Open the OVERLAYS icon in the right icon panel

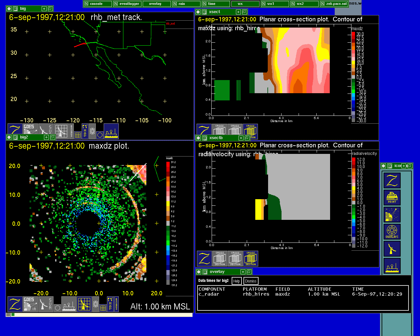pos(392,232)
